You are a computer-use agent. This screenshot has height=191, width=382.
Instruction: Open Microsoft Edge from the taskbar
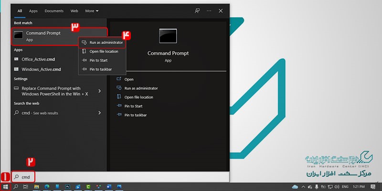(47, 187)
